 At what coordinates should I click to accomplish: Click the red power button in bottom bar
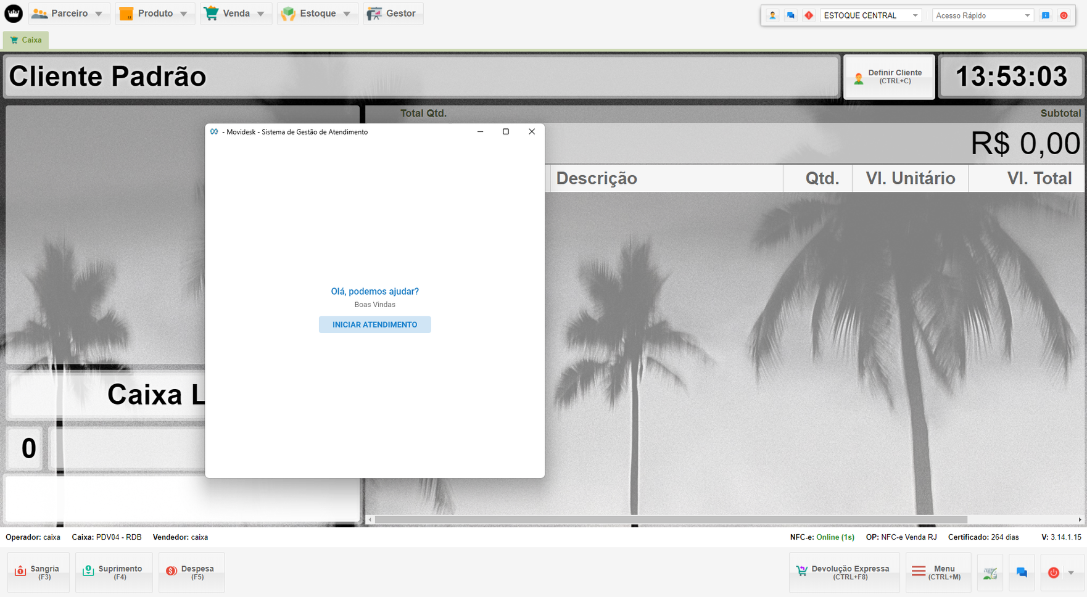point(1054,573)
